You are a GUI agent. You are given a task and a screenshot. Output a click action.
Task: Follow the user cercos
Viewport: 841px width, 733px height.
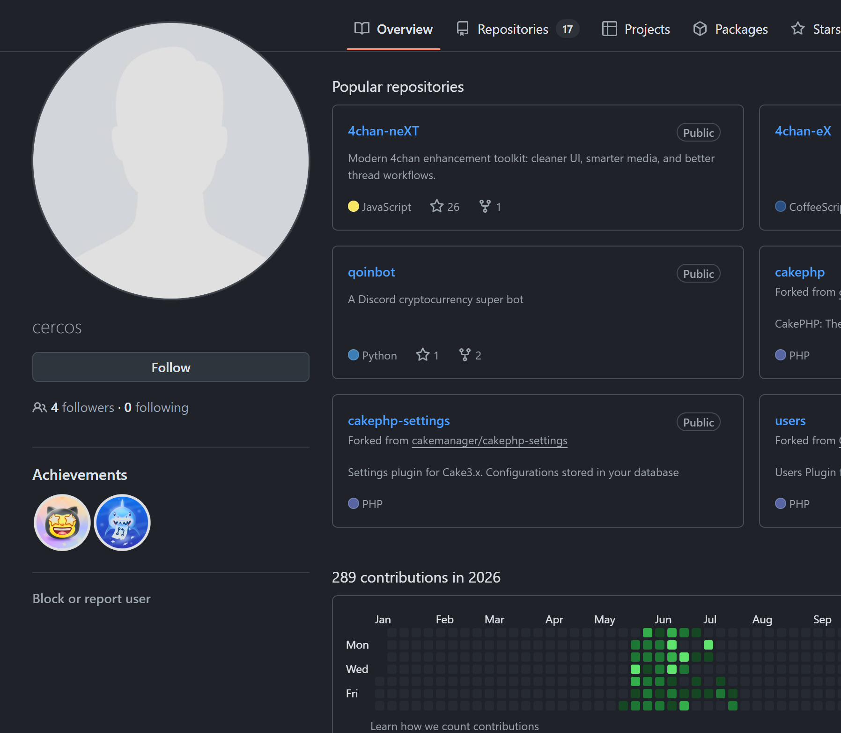click(171, 367)
